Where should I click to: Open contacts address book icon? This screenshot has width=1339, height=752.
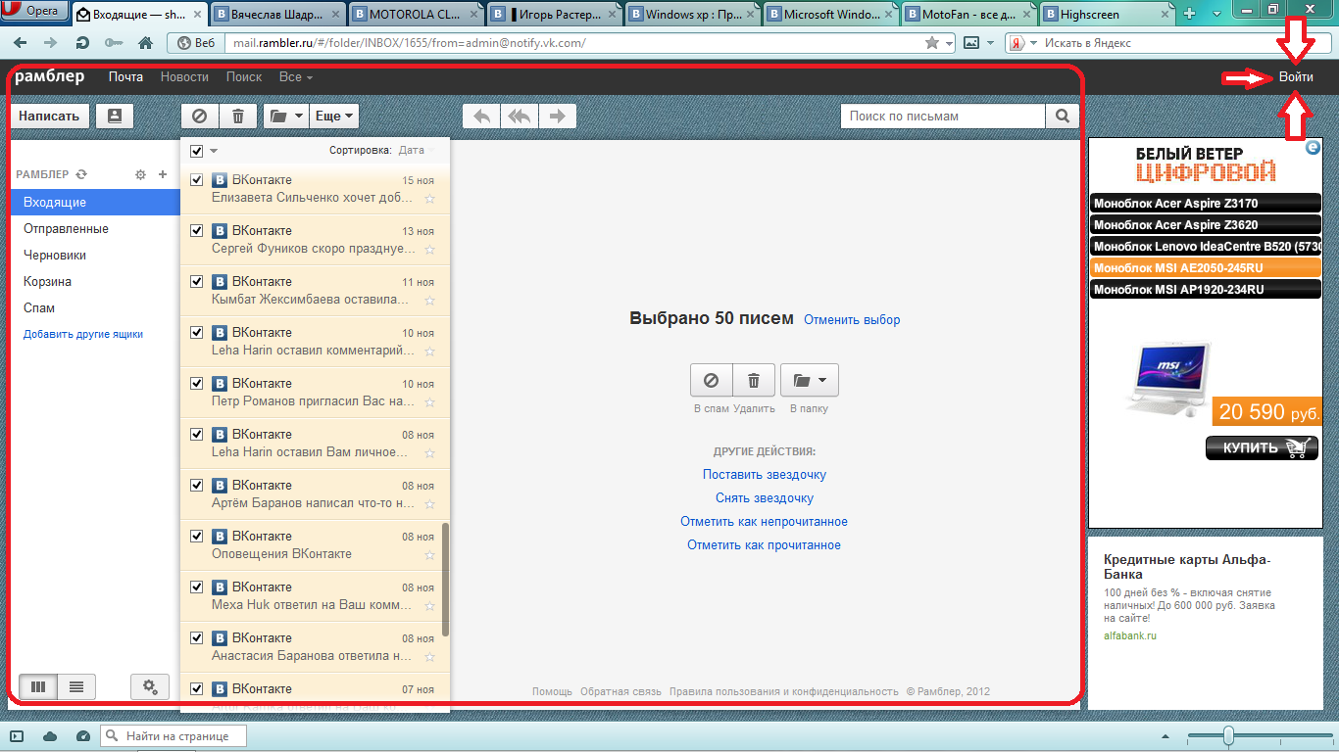(x=115, y=116)
